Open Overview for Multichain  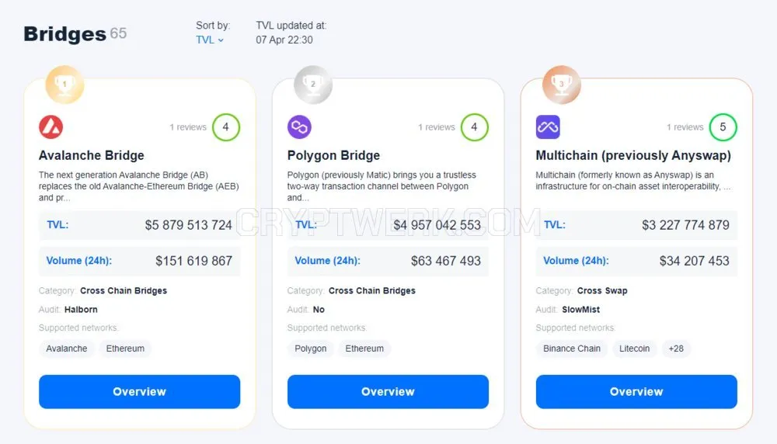click(x=636, y=391)
